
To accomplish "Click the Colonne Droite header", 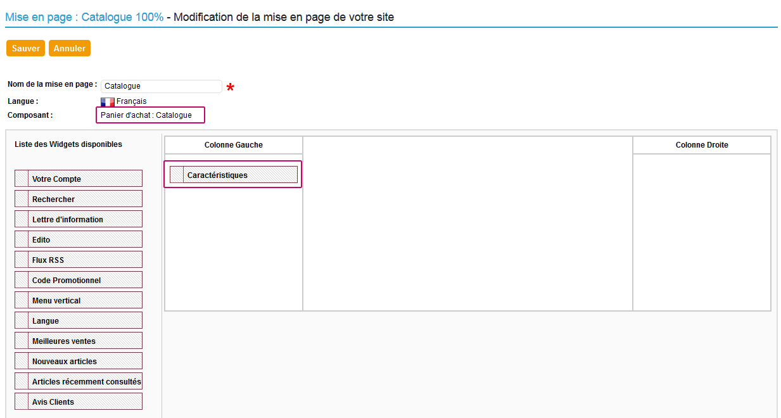I will (702, 145).
